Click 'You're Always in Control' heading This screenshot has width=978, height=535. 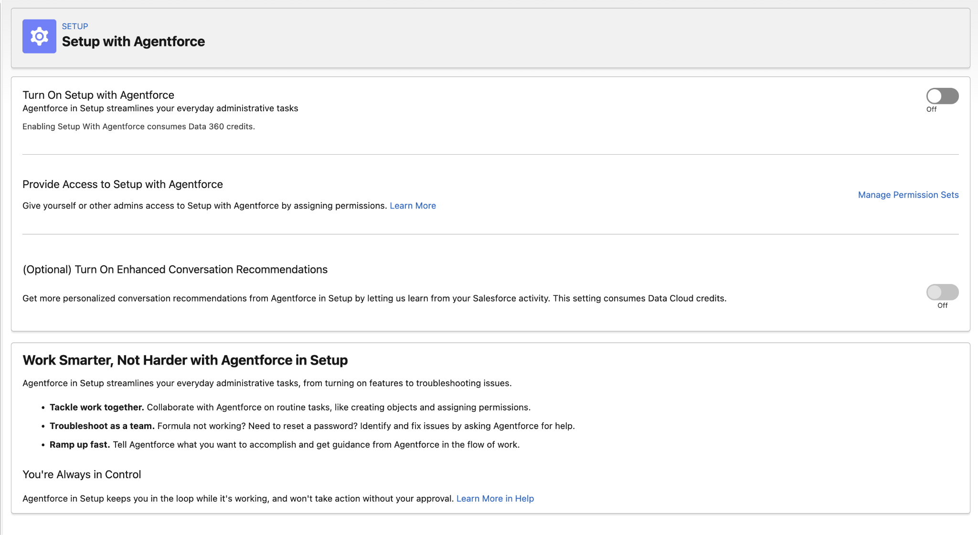coord(82,474)
